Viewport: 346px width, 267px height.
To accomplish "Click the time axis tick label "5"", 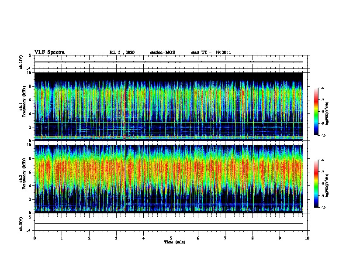I will click(x=171, y=238).
